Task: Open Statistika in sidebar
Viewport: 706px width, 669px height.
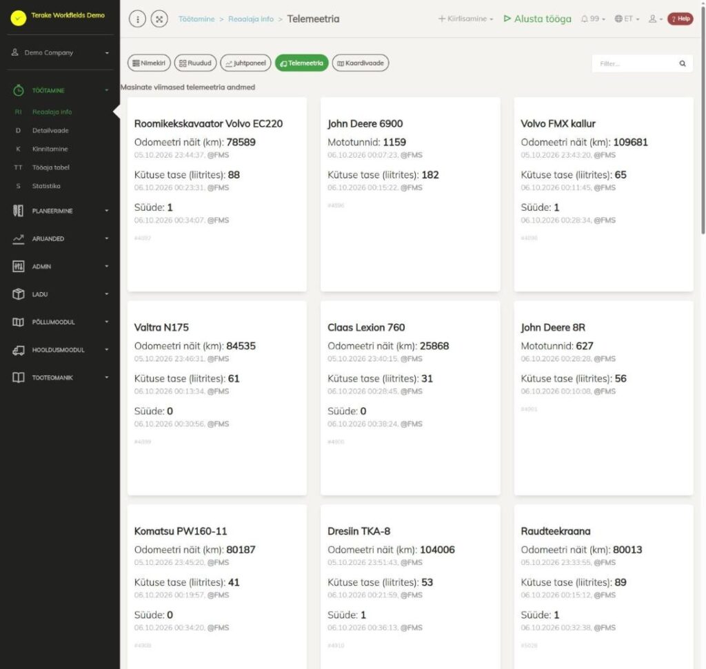Action: [46, 186]
